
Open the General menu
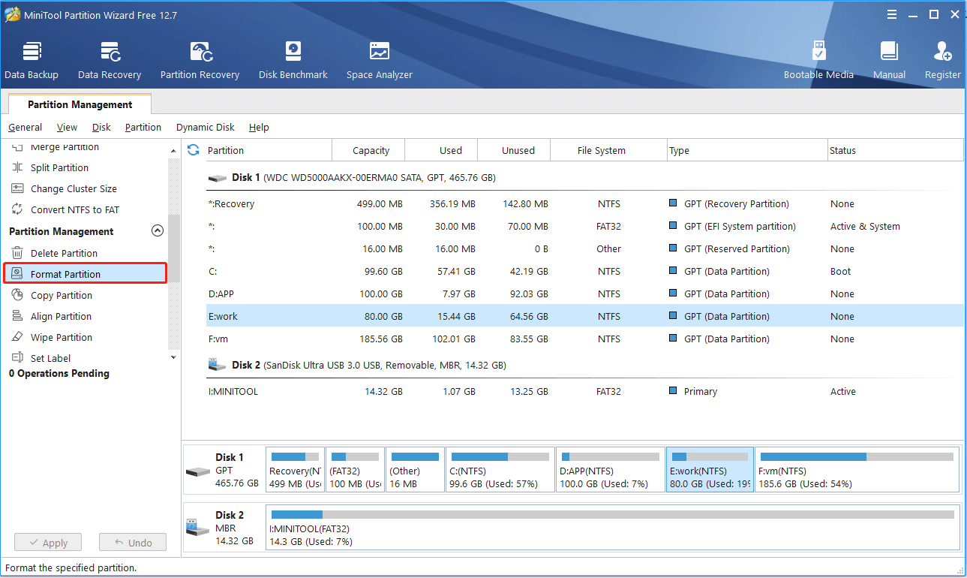pos(26,127)
